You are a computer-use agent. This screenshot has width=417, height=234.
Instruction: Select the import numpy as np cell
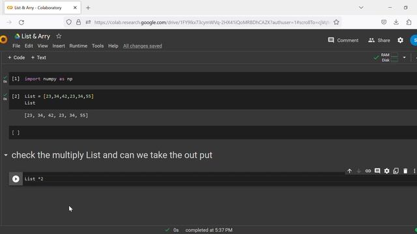point(213,79)
